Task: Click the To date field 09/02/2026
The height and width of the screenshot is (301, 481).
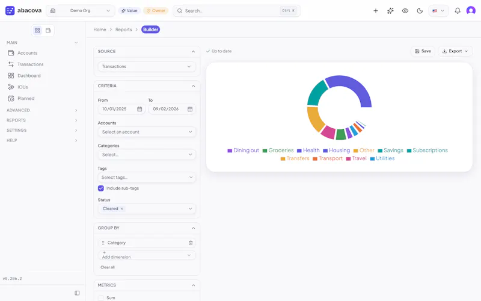Action: coord(172,109)
